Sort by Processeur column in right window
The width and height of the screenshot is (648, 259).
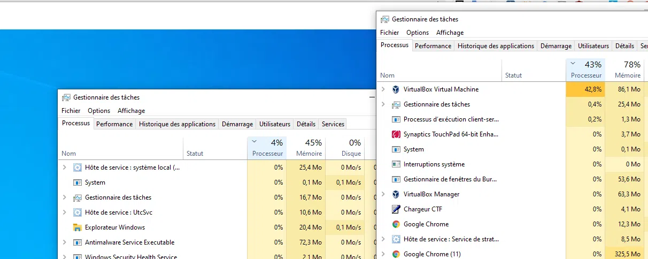coord(585,70)
